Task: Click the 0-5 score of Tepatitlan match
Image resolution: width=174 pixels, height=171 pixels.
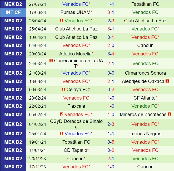Action: click(111, 142)
